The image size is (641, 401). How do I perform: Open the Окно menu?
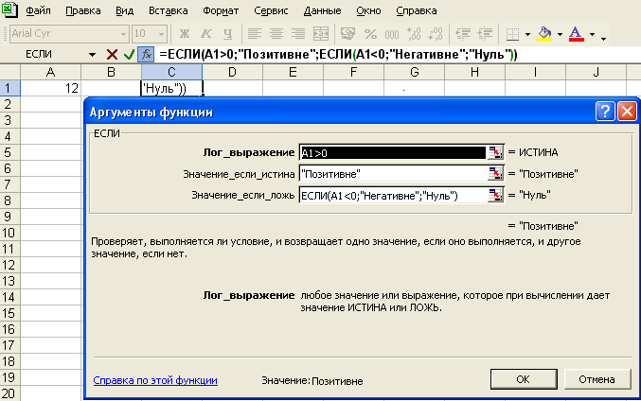point(368,10)
